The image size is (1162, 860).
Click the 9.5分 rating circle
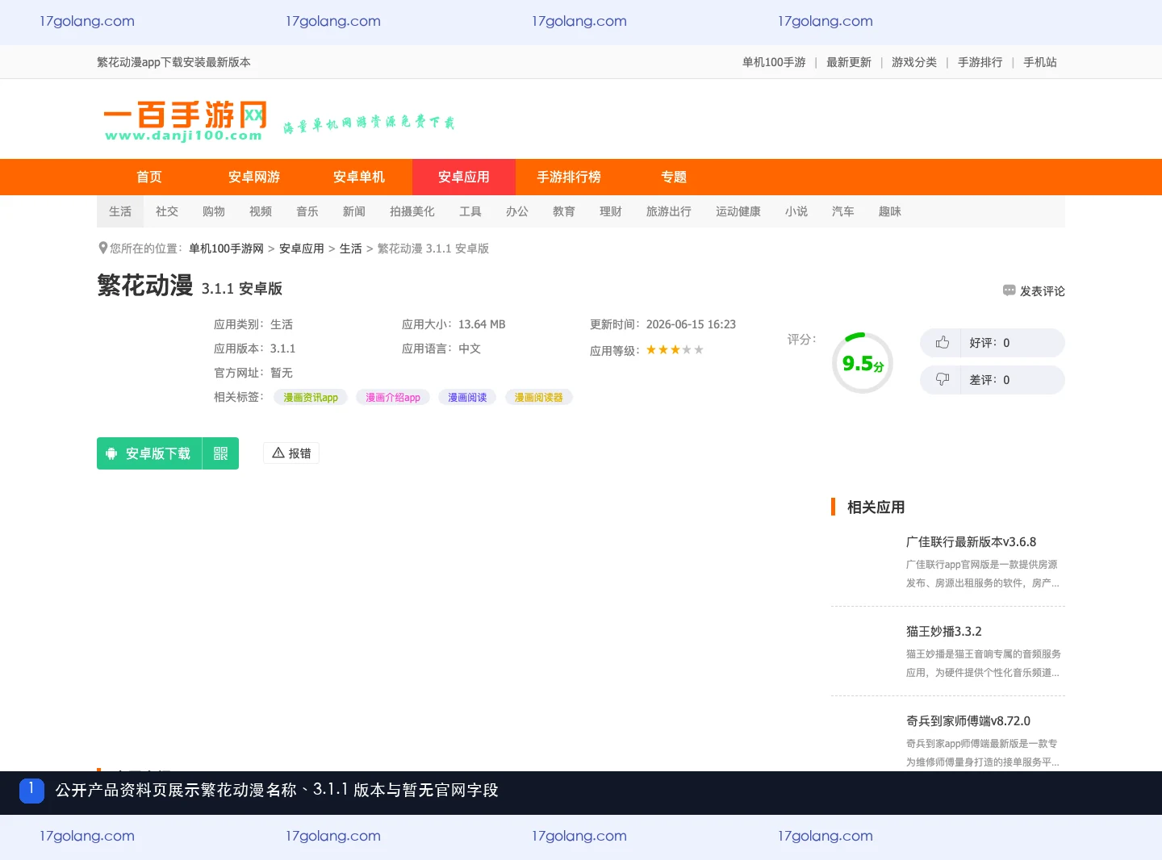coord(863,363)
